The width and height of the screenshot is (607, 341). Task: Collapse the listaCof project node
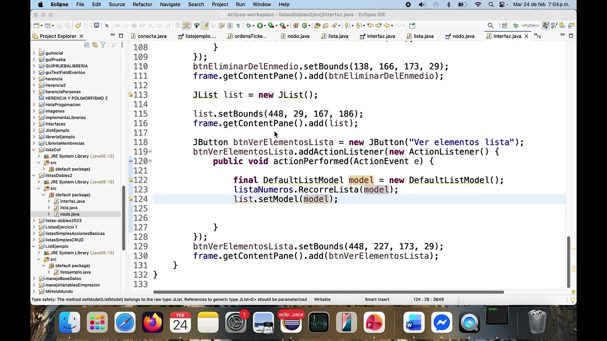click(x=34, y=150)
